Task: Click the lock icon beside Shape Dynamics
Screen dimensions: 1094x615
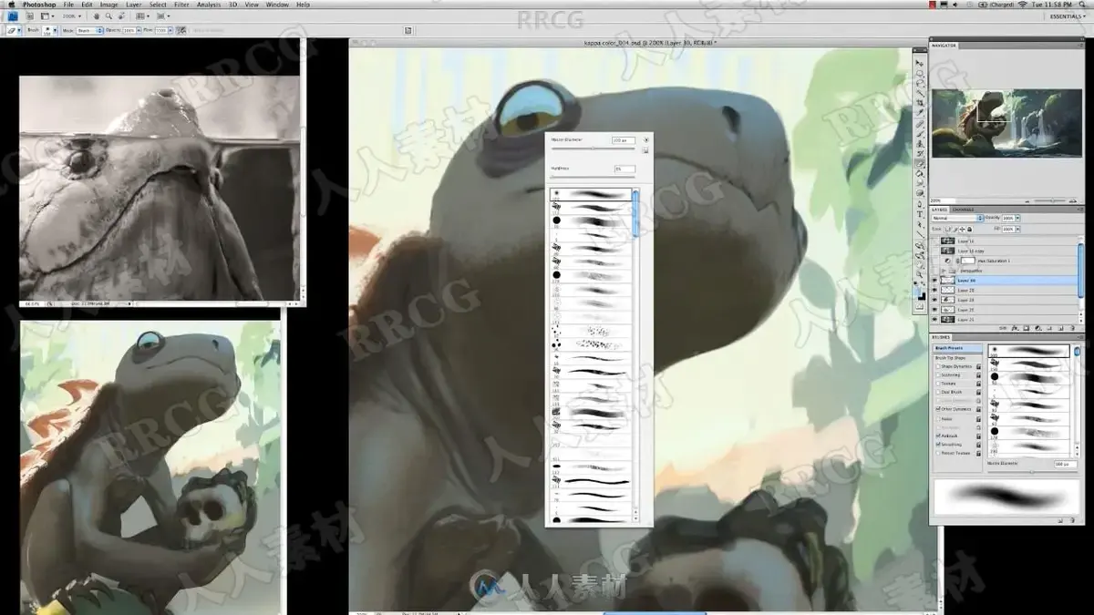Action: [x=979, y=366]
